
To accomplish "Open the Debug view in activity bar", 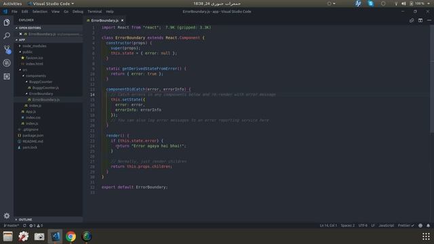I will pyautogui.click(x=7, y=63).
